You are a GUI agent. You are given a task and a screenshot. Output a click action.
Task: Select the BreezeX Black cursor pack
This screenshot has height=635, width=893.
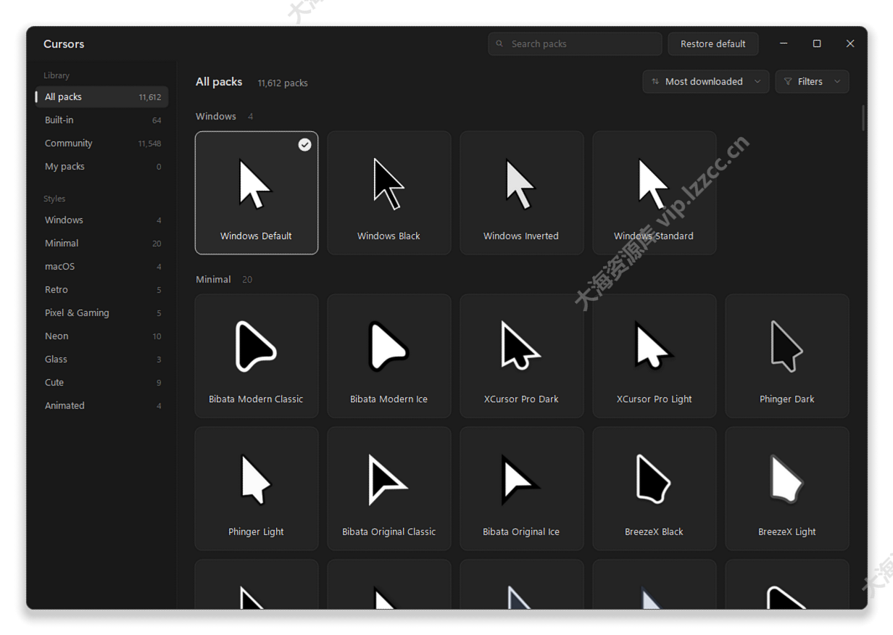coord(655,489)
